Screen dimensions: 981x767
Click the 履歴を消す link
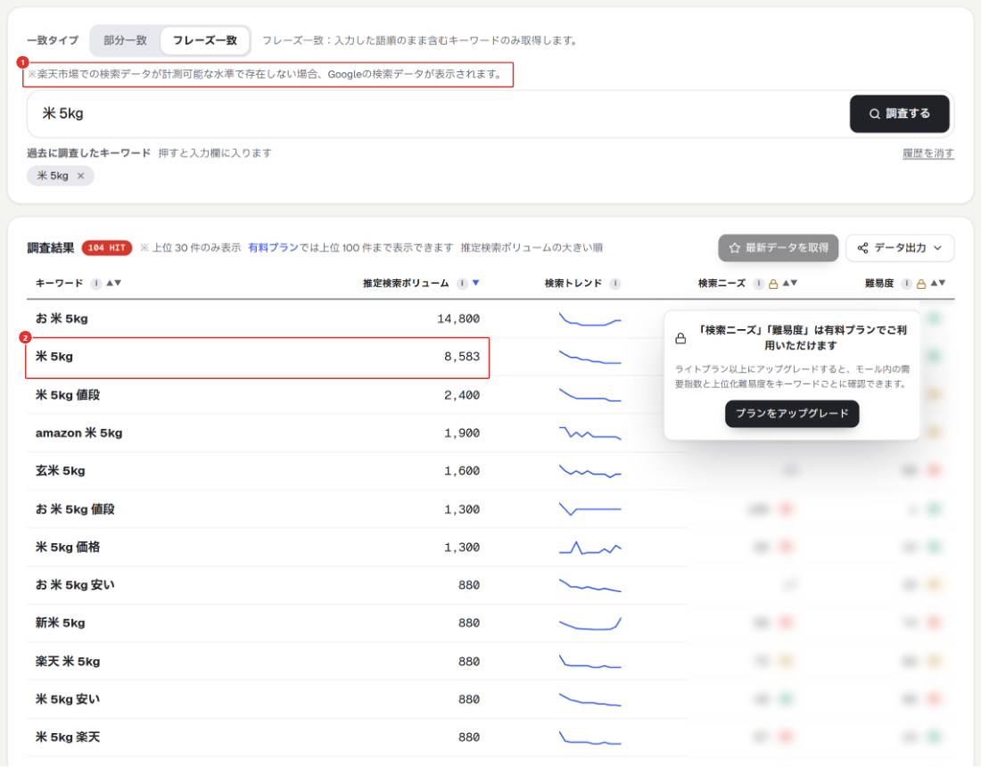(x=927, y=153)
